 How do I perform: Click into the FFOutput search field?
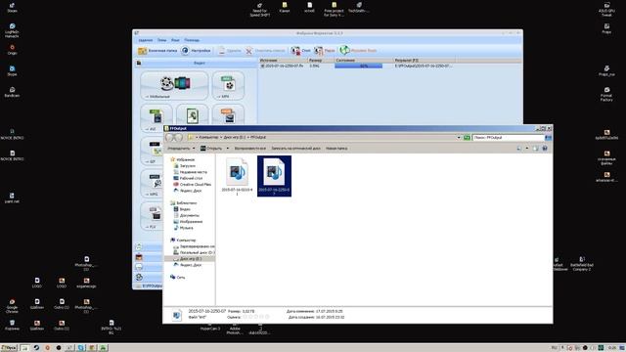click(508, 137)
